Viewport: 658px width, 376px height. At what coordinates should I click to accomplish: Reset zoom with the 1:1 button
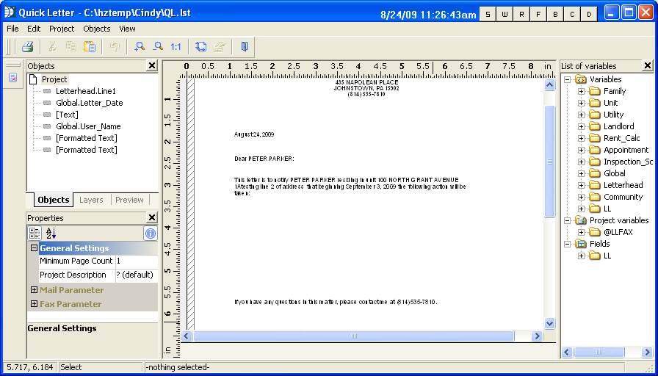click(176, 47)
